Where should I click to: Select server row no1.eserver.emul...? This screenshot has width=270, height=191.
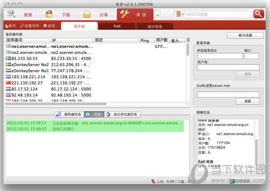(95, 46)
